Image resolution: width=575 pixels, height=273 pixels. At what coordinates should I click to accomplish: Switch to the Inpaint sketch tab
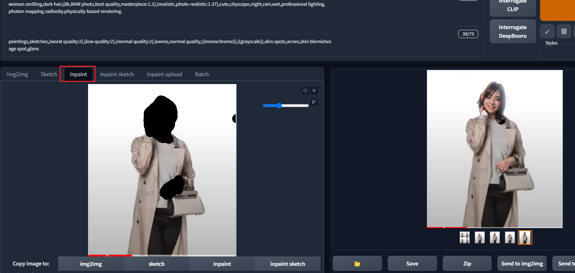tap(117, 74)
